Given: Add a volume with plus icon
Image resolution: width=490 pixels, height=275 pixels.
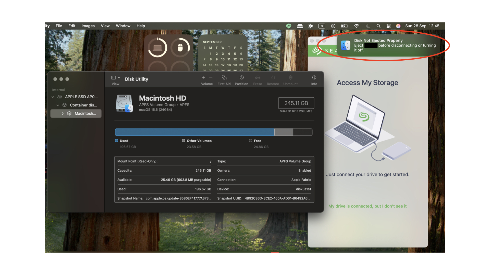Looking at the screenshot, I should (203, 78).
